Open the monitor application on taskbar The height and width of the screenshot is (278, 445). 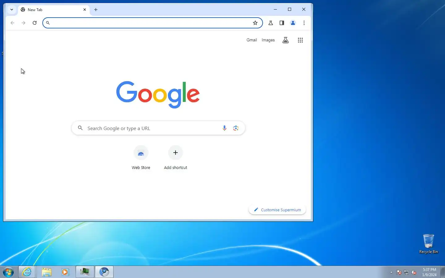click(85, 272)
